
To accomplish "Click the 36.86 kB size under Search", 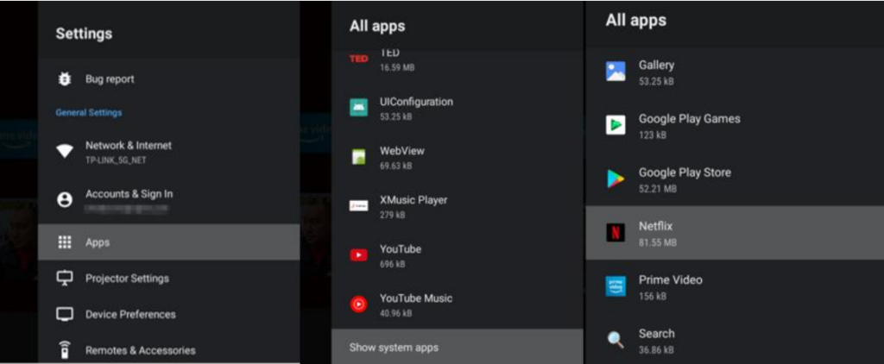I will coord(656,350).
